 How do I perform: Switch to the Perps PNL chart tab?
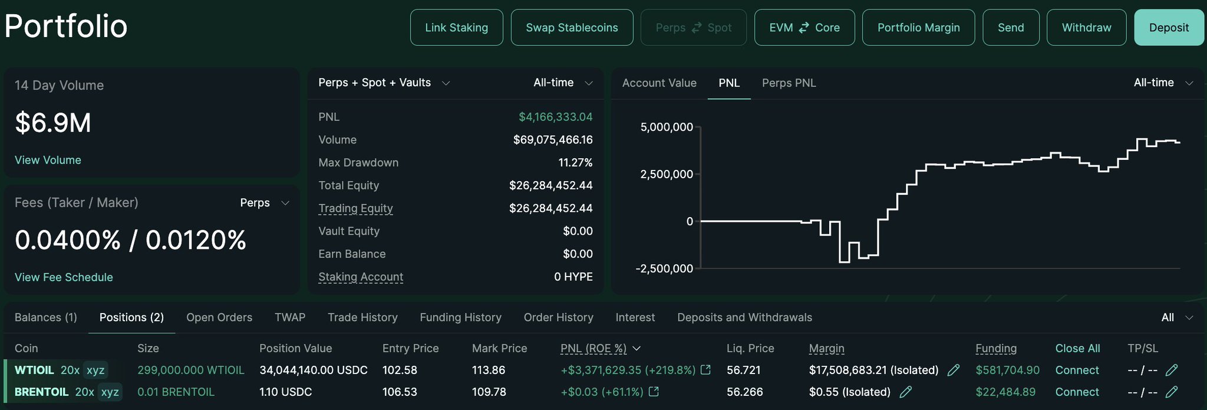[789, 83]
